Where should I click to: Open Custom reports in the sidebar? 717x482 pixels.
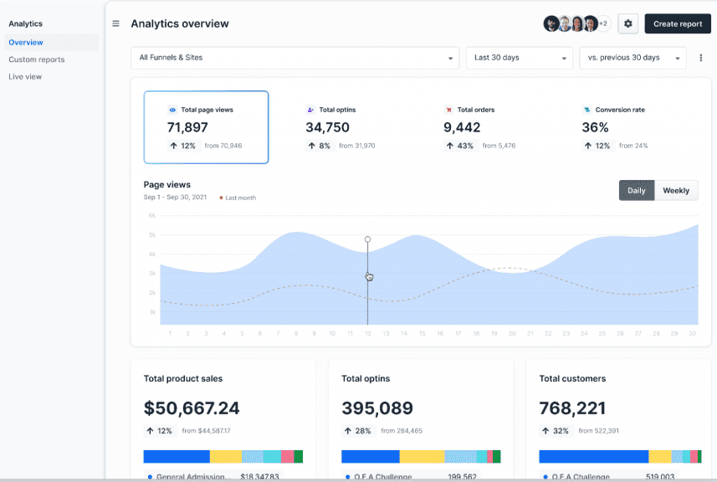(37, 59)
